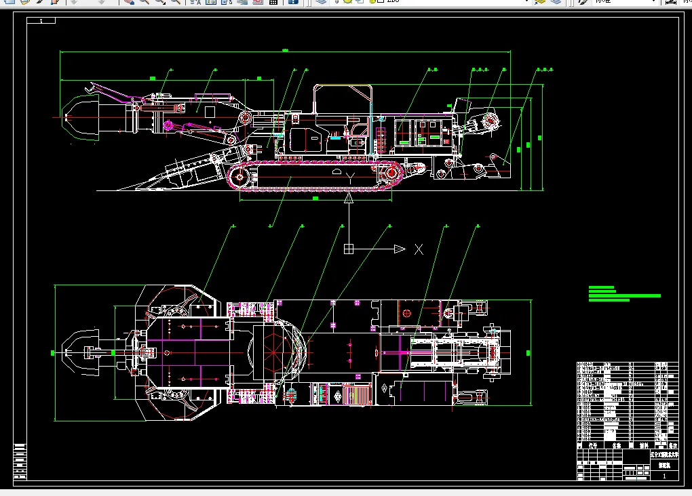Click the UCS X axis arrow

click(x=400, y=249)
